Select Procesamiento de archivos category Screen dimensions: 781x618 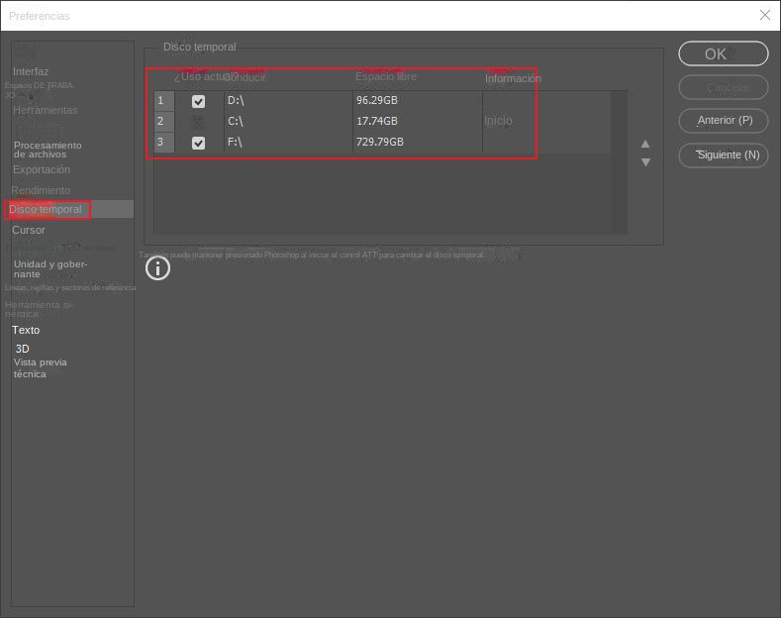point(48,150)
